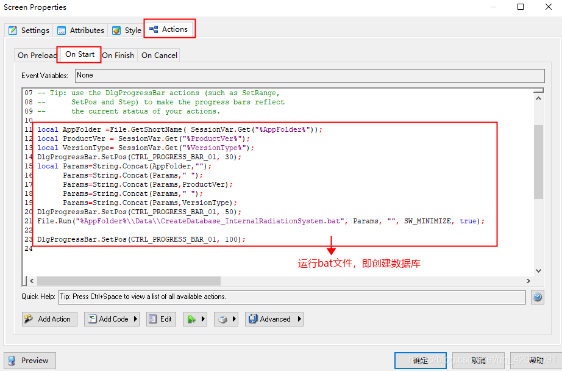Close the Screen Properties window
The image size is (562, 371).
[x=549, y=7]
